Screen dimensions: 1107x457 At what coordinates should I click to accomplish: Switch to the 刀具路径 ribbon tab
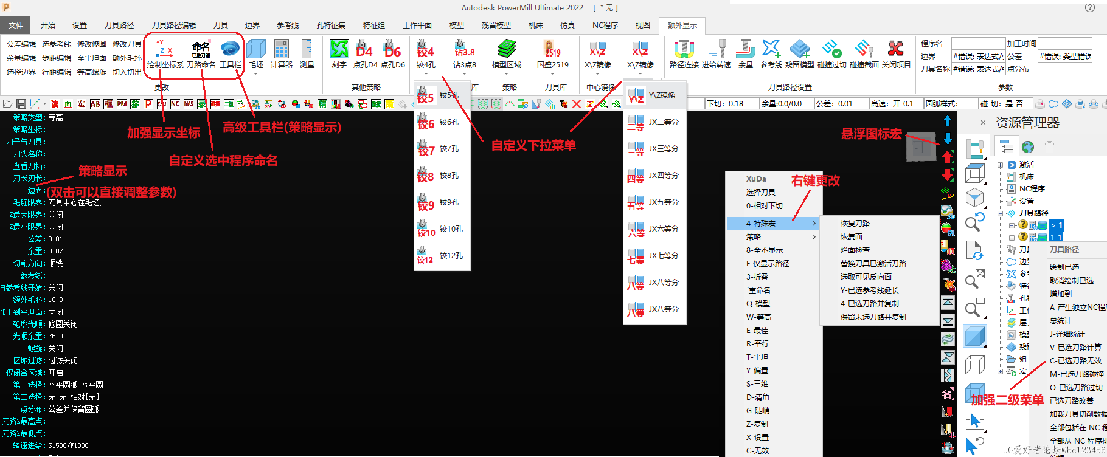[x=119, y=26]
